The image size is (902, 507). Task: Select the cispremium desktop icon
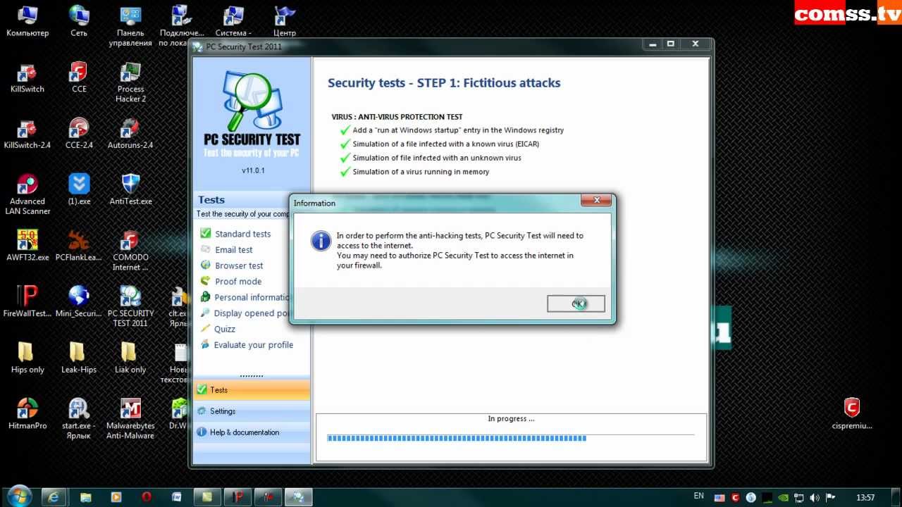click(852, 414)
